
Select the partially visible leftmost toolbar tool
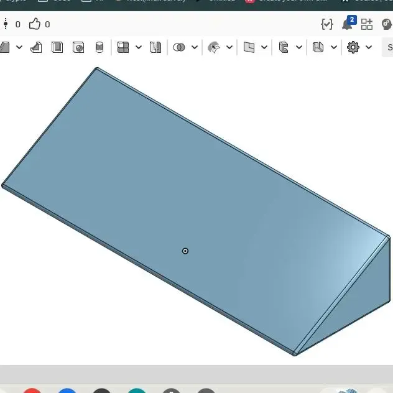(5, 47)
